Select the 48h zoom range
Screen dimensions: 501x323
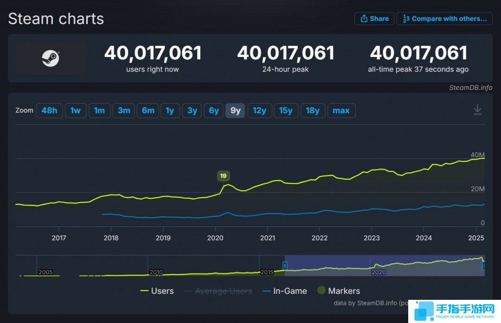click(x=49, y=110)
